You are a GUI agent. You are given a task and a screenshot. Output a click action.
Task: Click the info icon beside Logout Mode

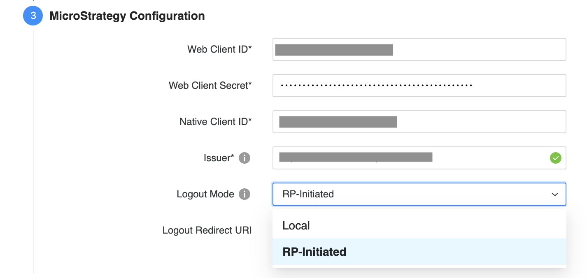point(245,194)
